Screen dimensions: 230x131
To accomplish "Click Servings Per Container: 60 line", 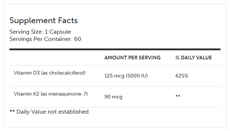I will (x=45, y=39).
